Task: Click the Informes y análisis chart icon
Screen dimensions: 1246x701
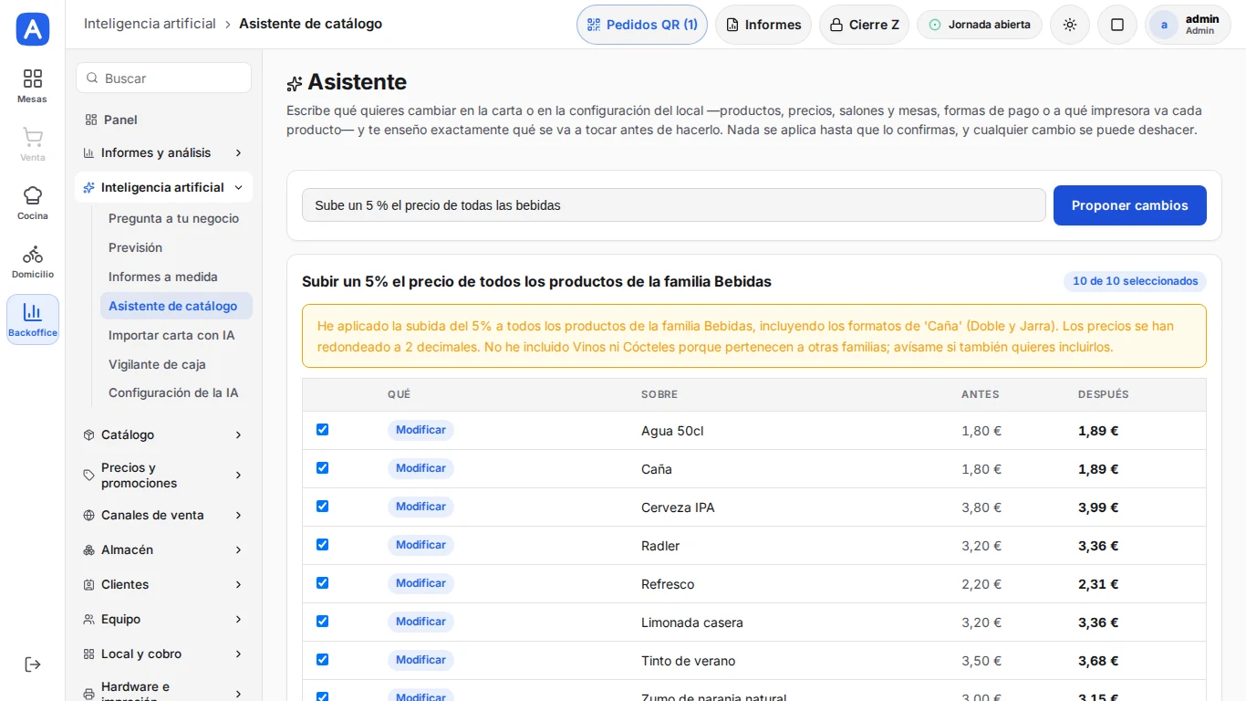Action: pos(89,152)
